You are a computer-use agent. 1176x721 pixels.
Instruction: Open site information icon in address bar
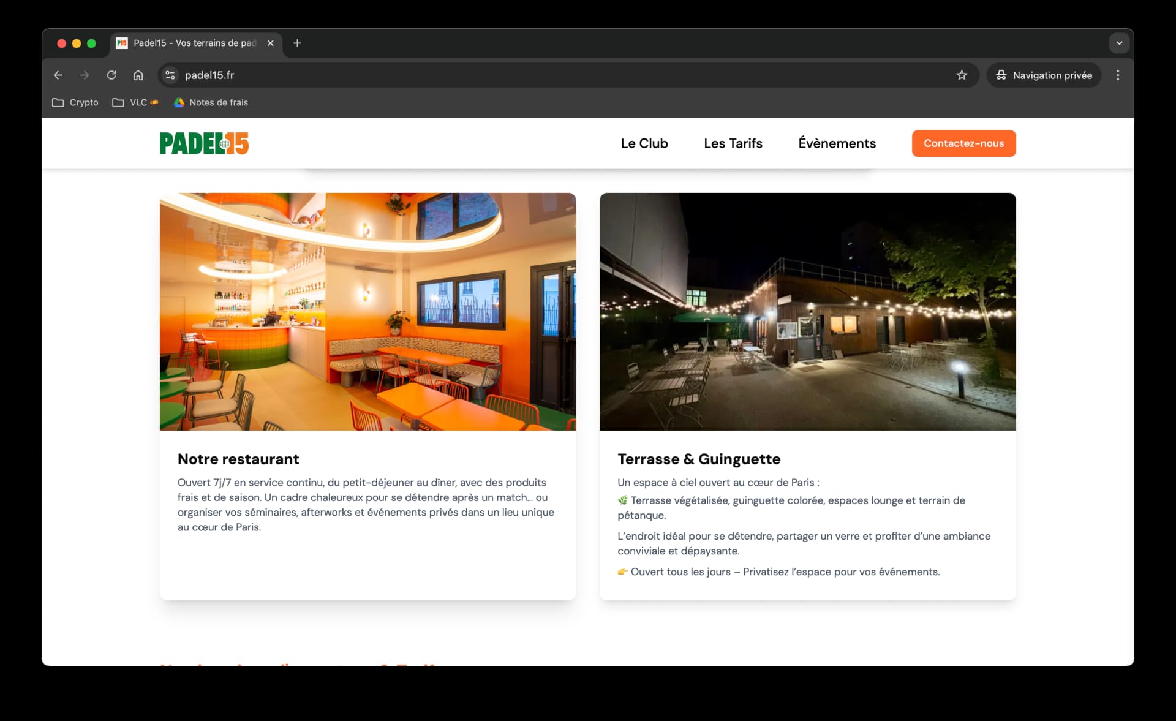point(170,75)
